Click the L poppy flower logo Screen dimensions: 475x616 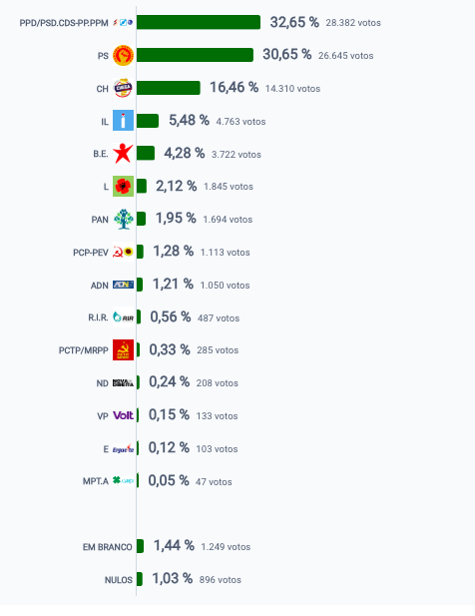pos(123,186)
